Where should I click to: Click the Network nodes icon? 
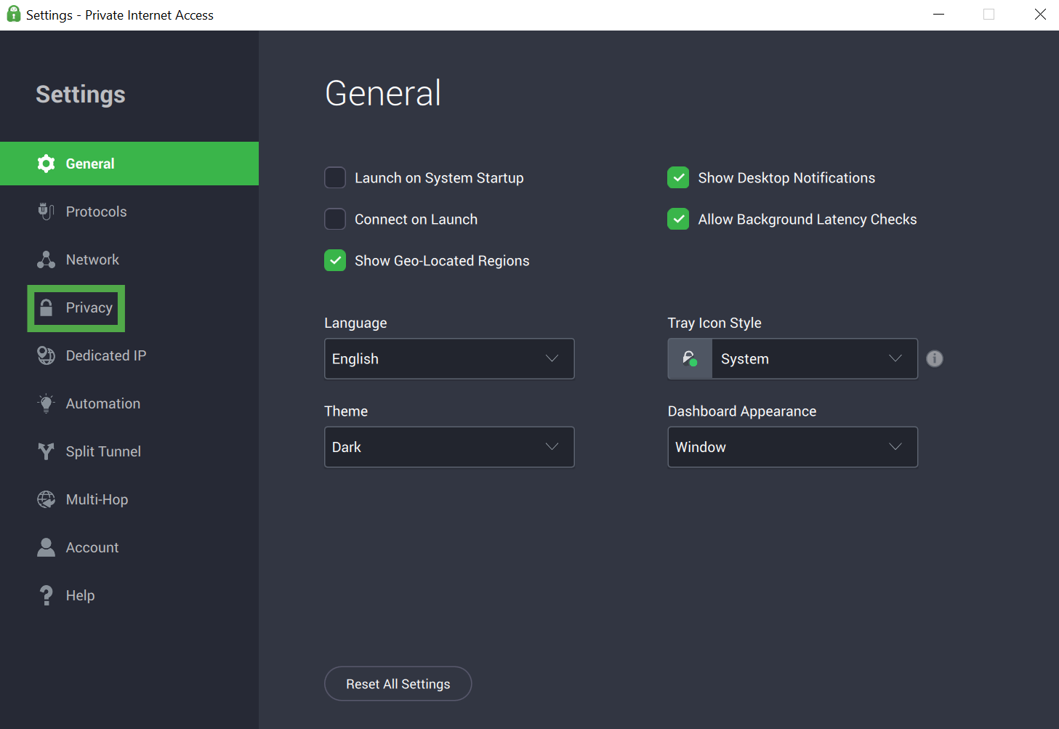(x=46, y=259)
